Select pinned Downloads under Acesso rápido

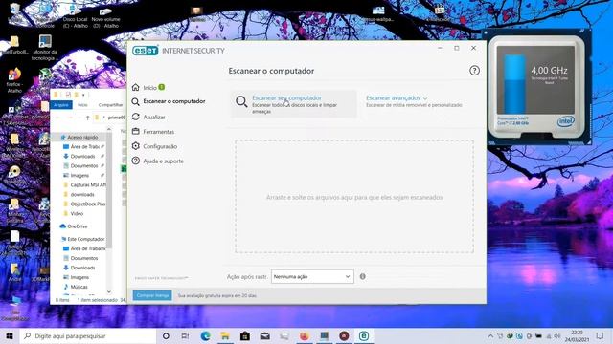click(82, 157)
